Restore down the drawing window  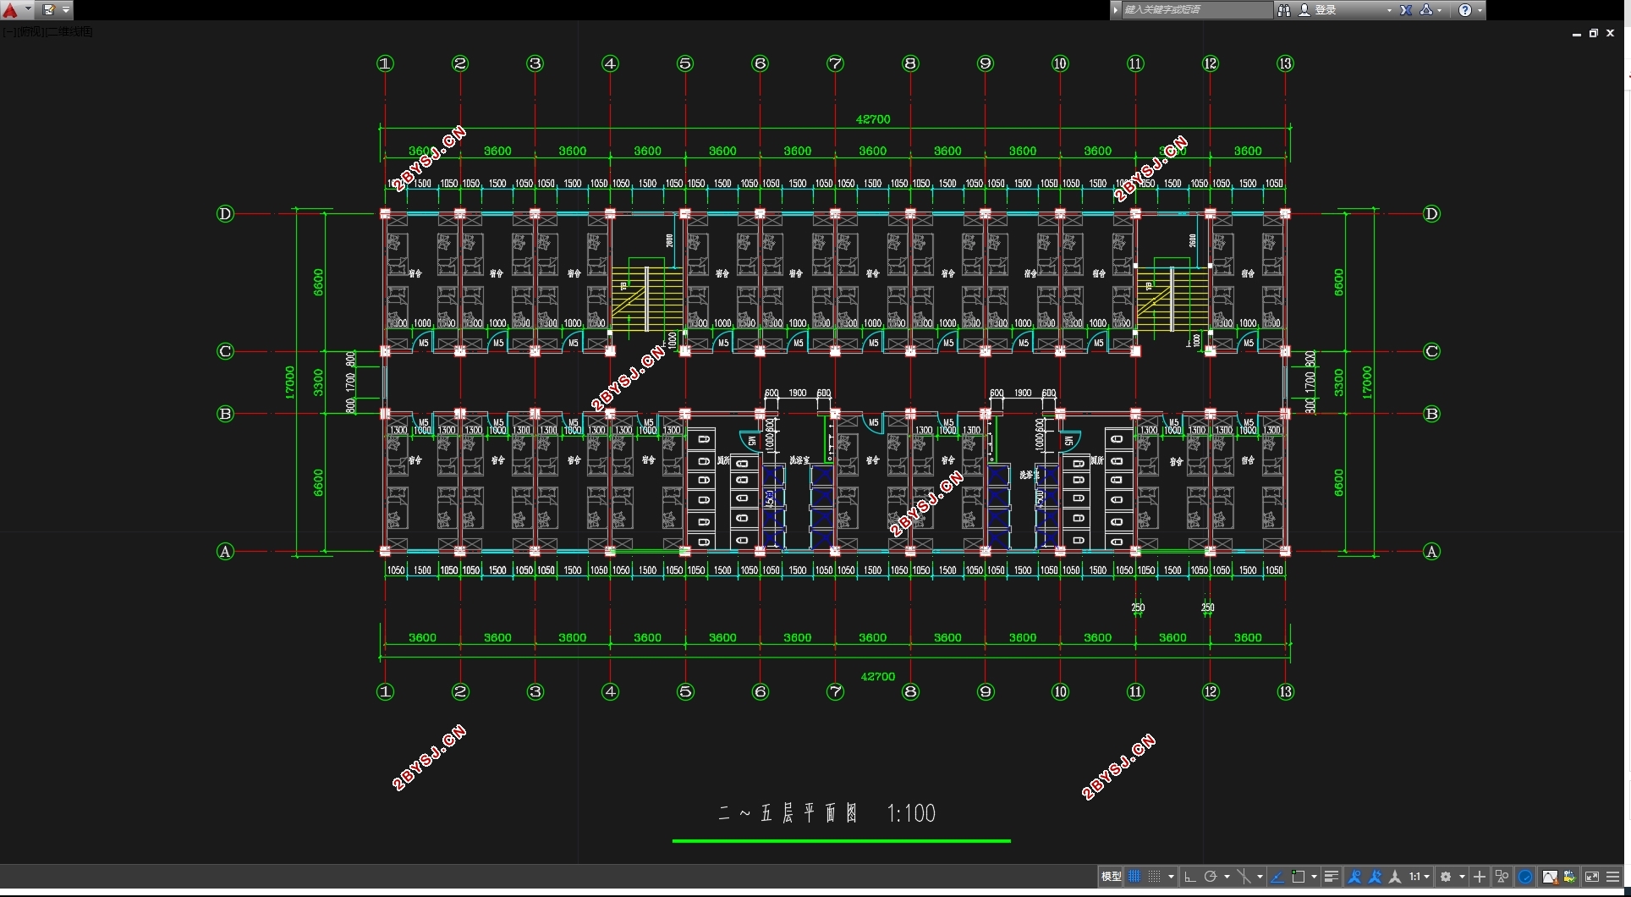(x=1594, y=33)
